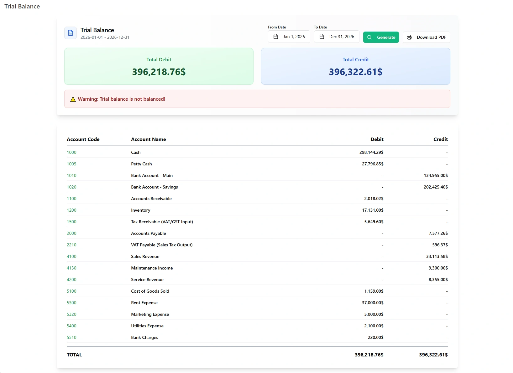The width and height of the screenshot is (513, 373).
Task: Select the Cost of Goods Sold name
Action: pos(150,291)
